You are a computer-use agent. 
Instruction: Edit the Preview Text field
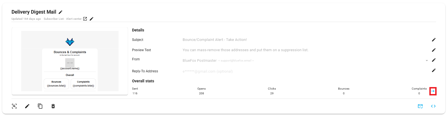[x=434, y=50]
